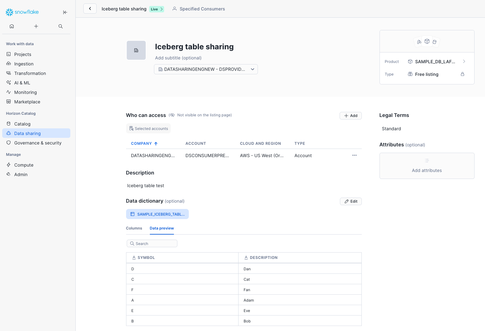Open the Home icon in sidebar
485x331 pixels.
pyautogui.click(x=12, y=26)
